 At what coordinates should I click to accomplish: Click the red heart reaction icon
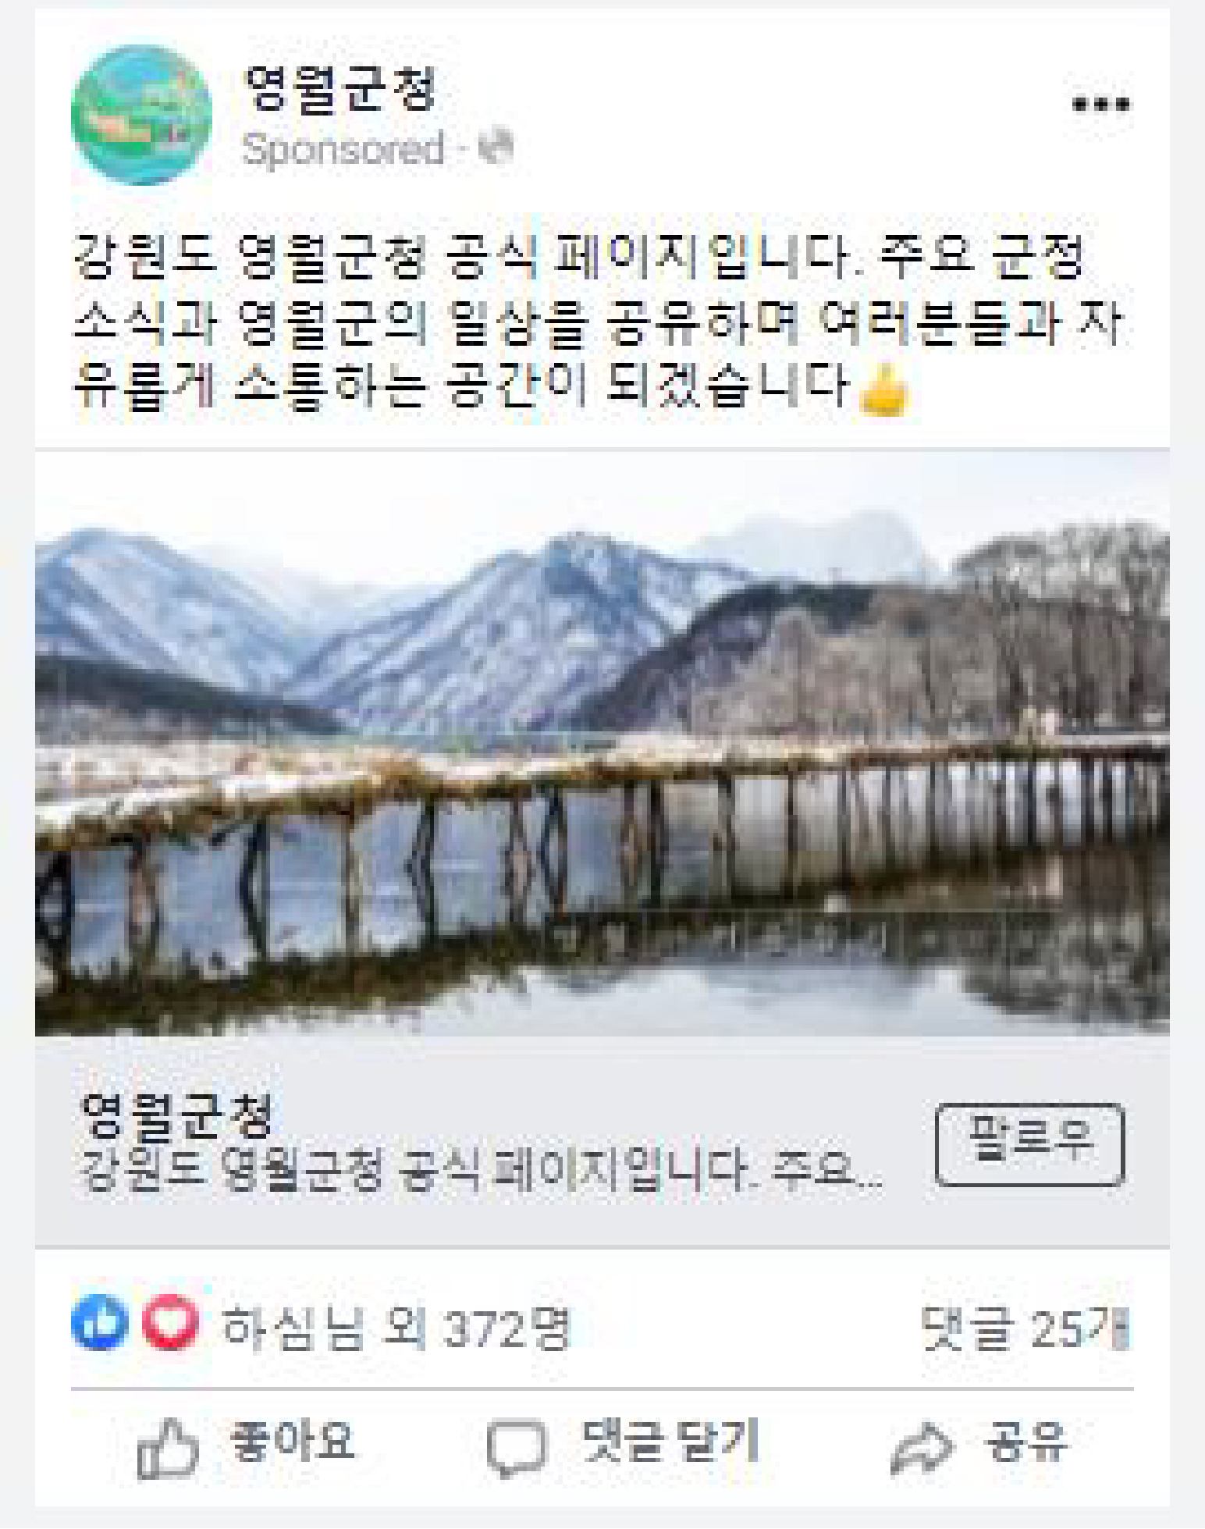coord(170,1322)
